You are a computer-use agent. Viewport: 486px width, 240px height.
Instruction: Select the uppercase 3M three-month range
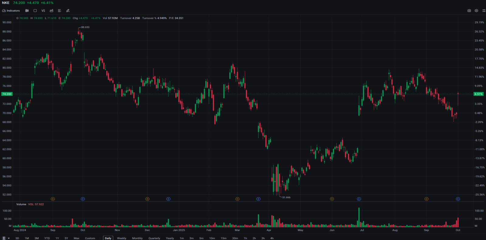(37, 238)
